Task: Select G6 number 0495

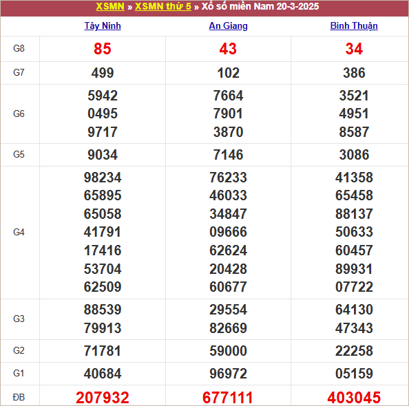Action: pyautogui.click(x=103, y=114)
